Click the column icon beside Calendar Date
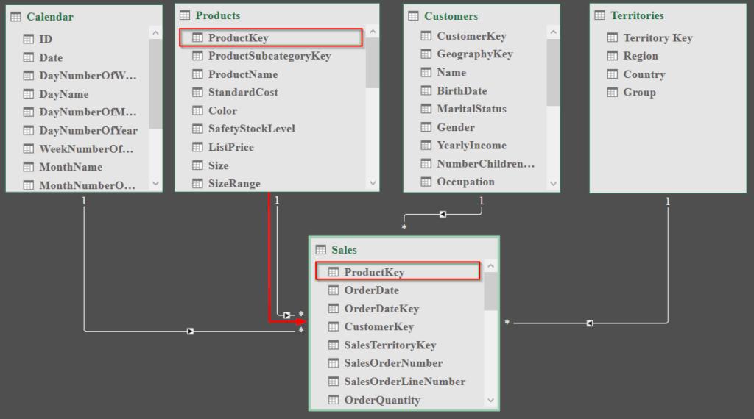 pos(29,57)
